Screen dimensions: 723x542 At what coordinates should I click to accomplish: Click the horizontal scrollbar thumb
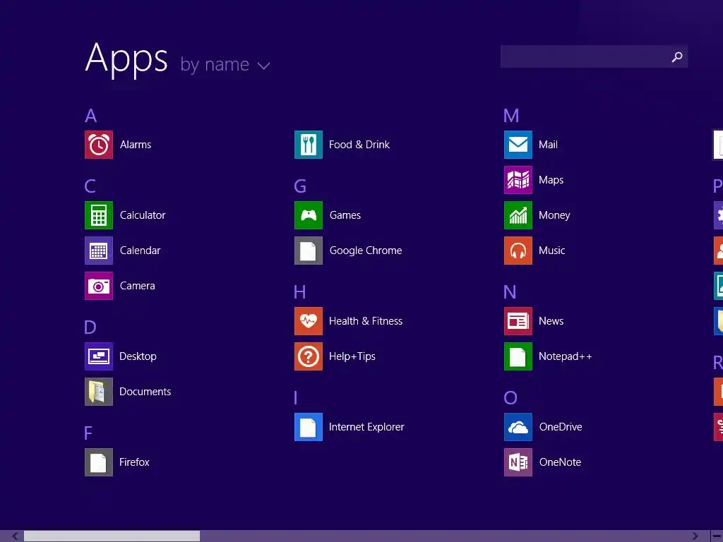pos(112,536)
